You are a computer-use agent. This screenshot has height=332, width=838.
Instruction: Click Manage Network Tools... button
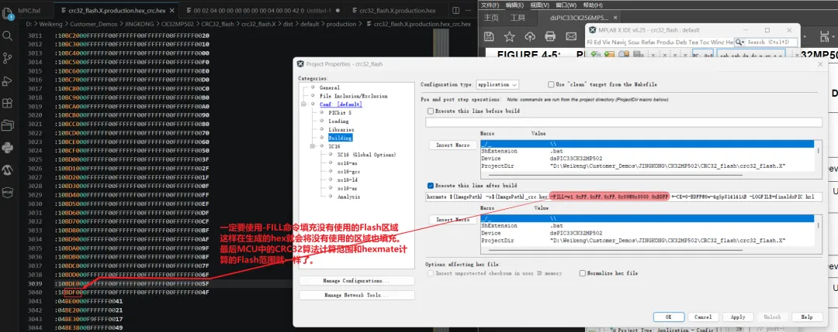[x=356, y=295]
